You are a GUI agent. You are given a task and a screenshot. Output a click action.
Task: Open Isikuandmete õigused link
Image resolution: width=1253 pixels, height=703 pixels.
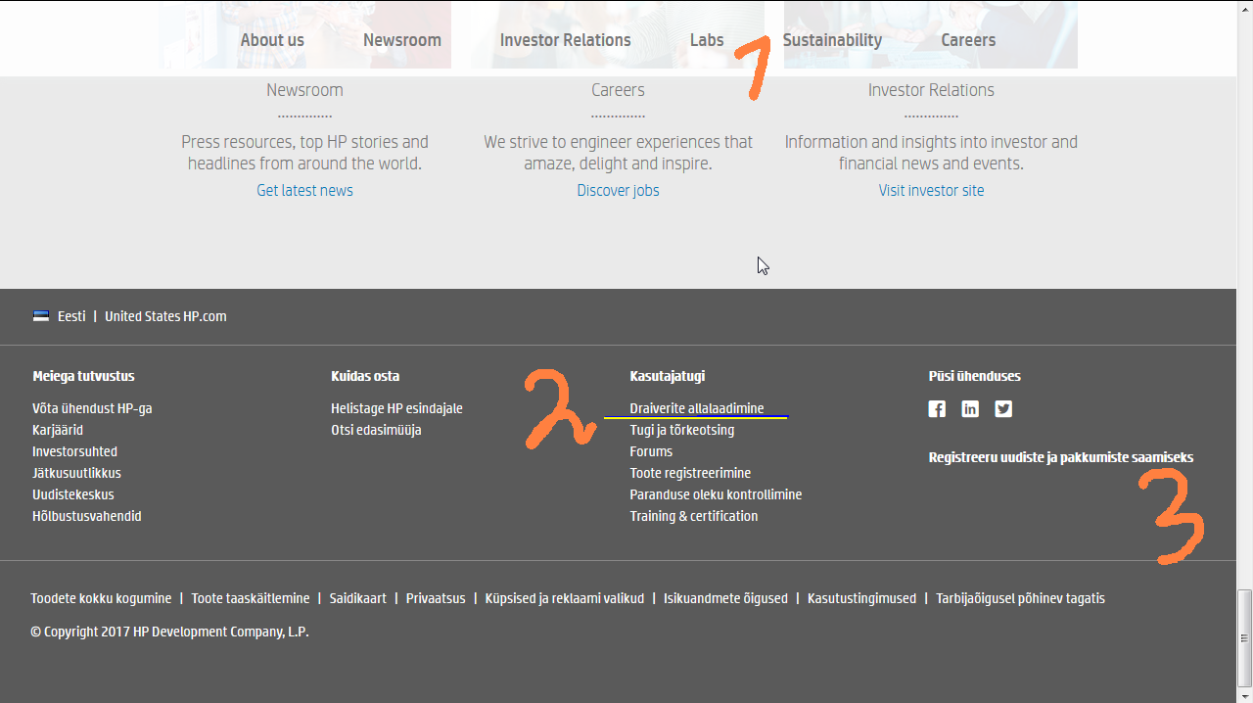click(725, 598)
